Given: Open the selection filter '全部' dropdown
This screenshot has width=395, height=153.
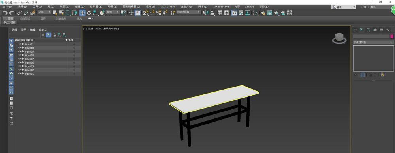Looking at the screenshot, I should pyautogui.click(x=44, y=12).
